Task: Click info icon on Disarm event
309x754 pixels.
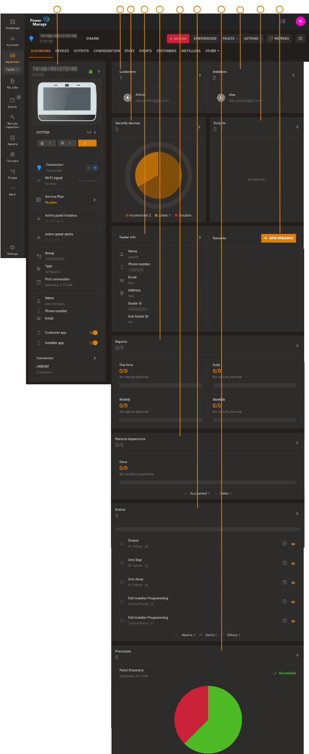Action: coord(122,544)
